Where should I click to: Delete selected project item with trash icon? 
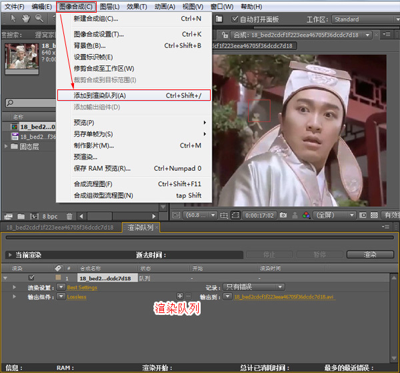(69, 216)
